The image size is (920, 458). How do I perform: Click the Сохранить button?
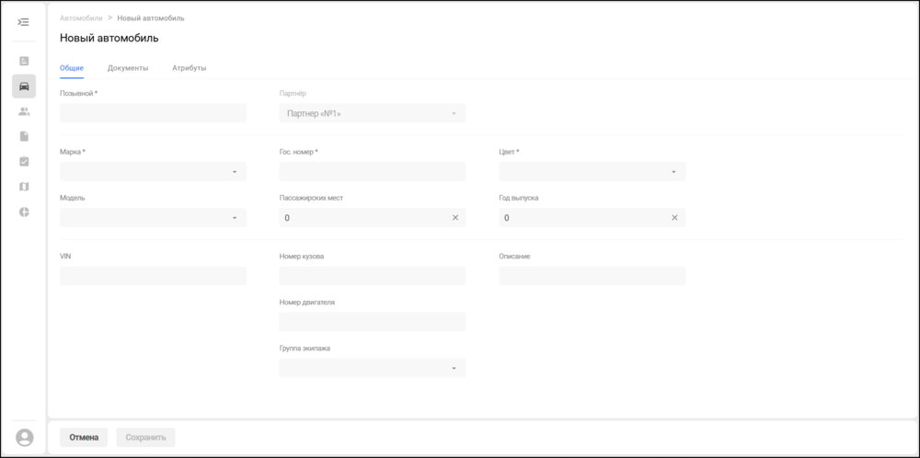point(146,438)
